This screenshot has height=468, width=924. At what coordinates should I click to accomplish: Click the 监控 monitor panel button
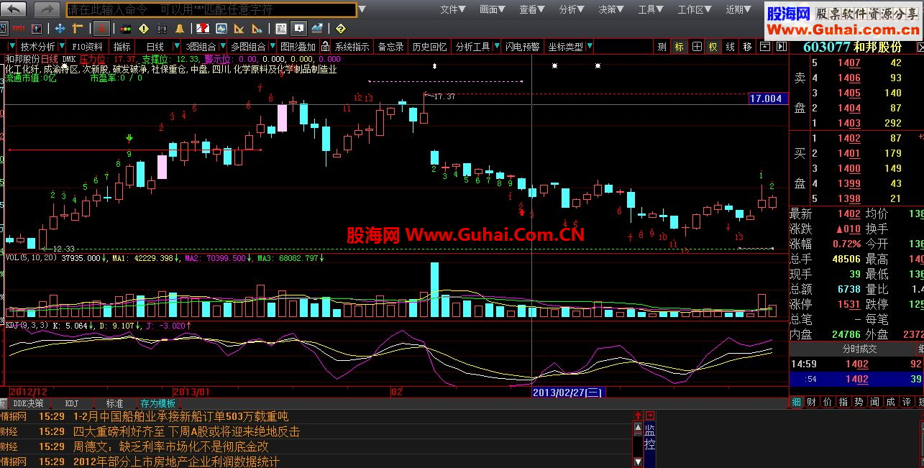[649, 437]
